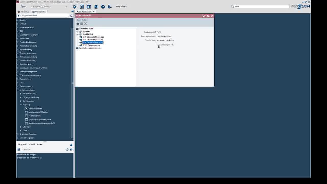Expand the Systemkonfiguration menu entry
Screen dimensions: 327x184
coord(18,134)
